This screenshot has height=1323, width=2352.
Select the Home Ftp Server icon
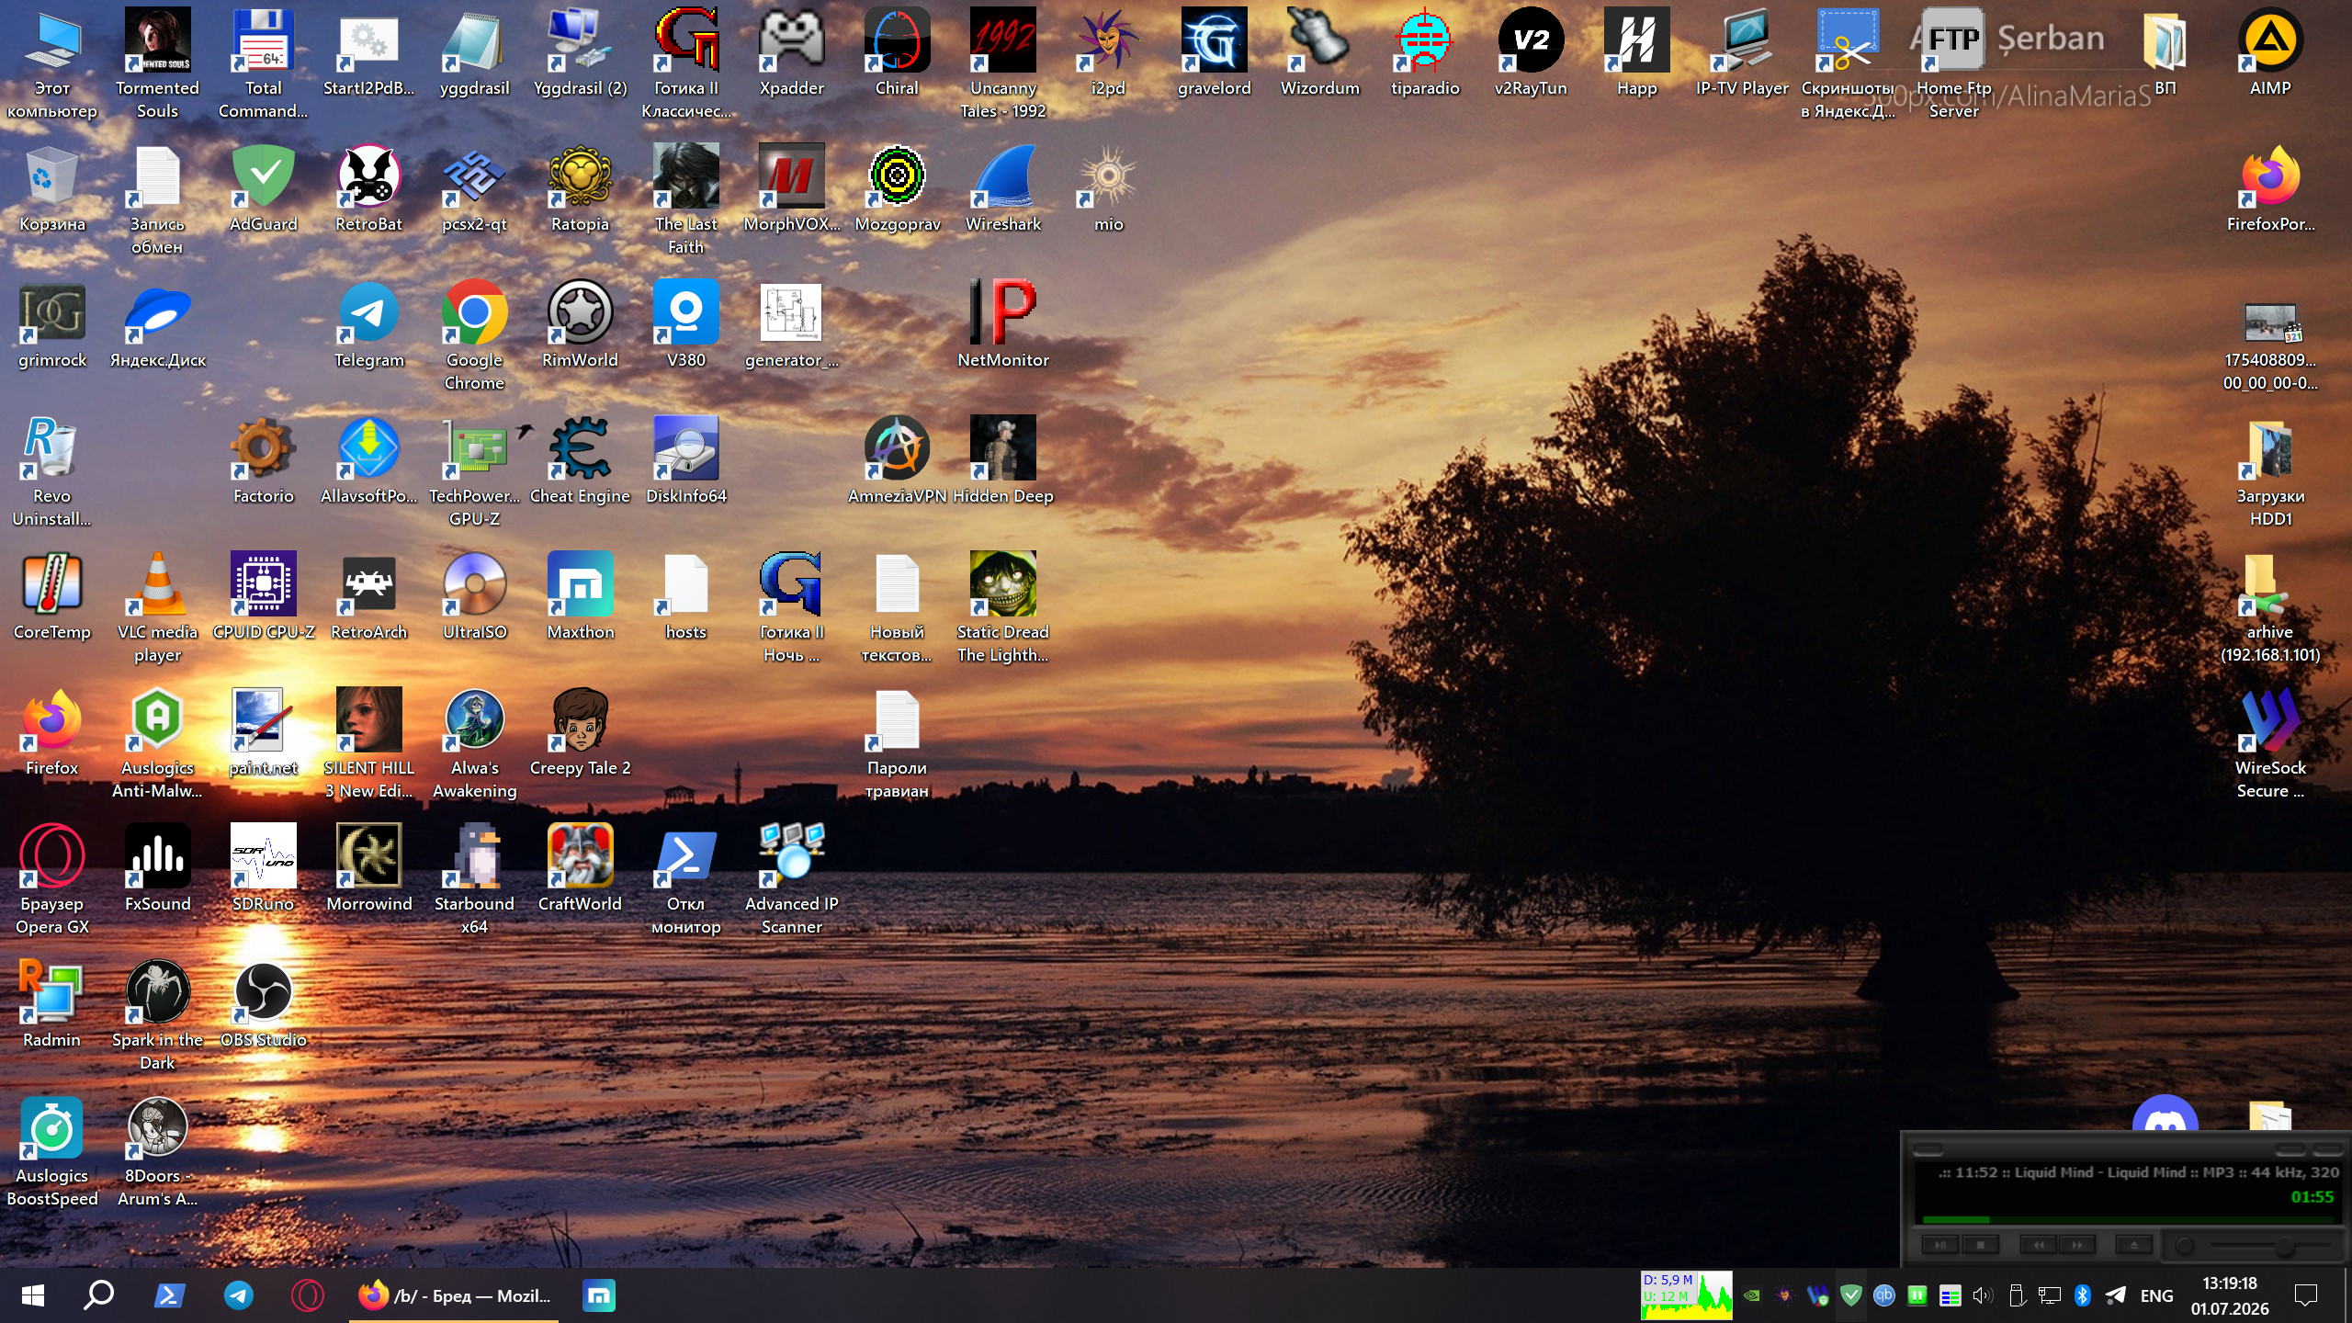1954,64
